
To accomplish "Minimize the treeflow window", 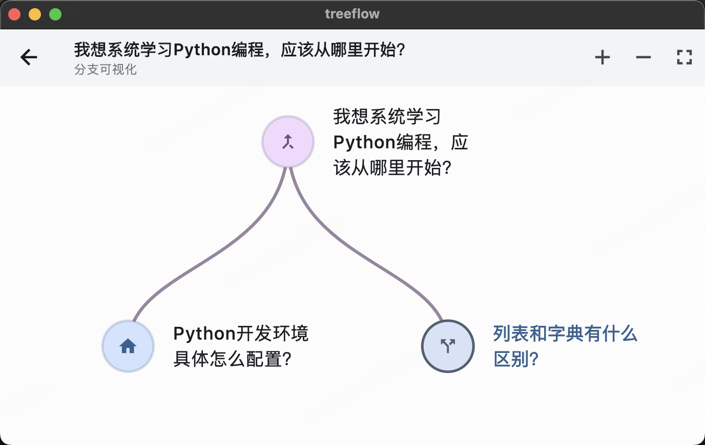I will pyautogui.click(x=35, y=14).
